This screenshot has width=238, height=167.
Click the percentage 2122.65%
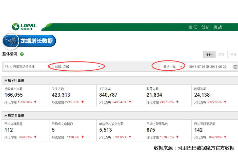click(214, 102)
